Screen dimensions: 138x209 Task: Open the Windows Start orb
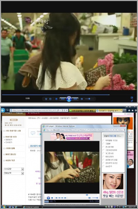pyautogui.click(x=4, y=207)
